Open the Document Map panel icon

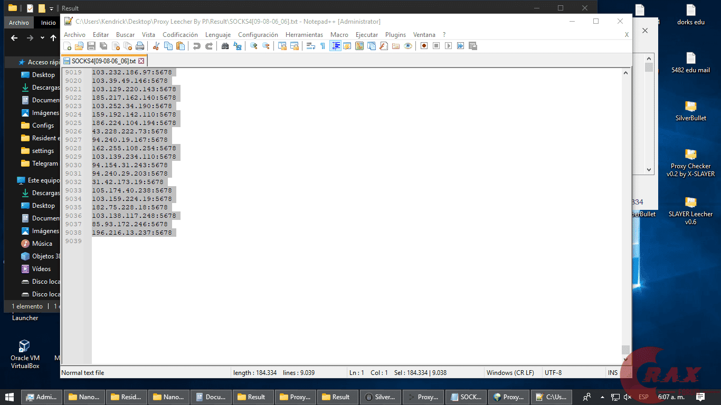[359, 46]
